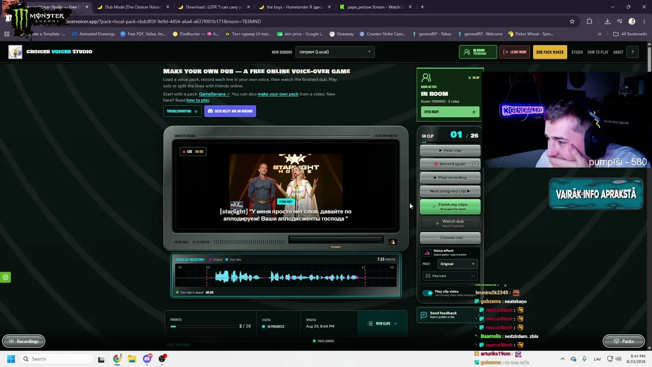Open the new tab plus button
Viewport: 652px width, 367px height.
pyautogui.click(x=422, y=7)
